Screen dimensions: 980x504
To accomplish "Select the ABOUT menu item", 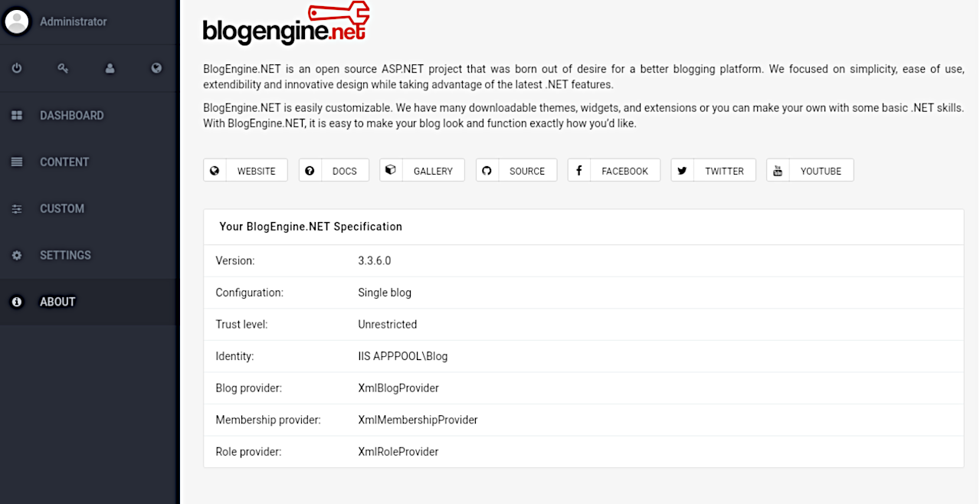I will pyautogui.click(x=89, y=303).
